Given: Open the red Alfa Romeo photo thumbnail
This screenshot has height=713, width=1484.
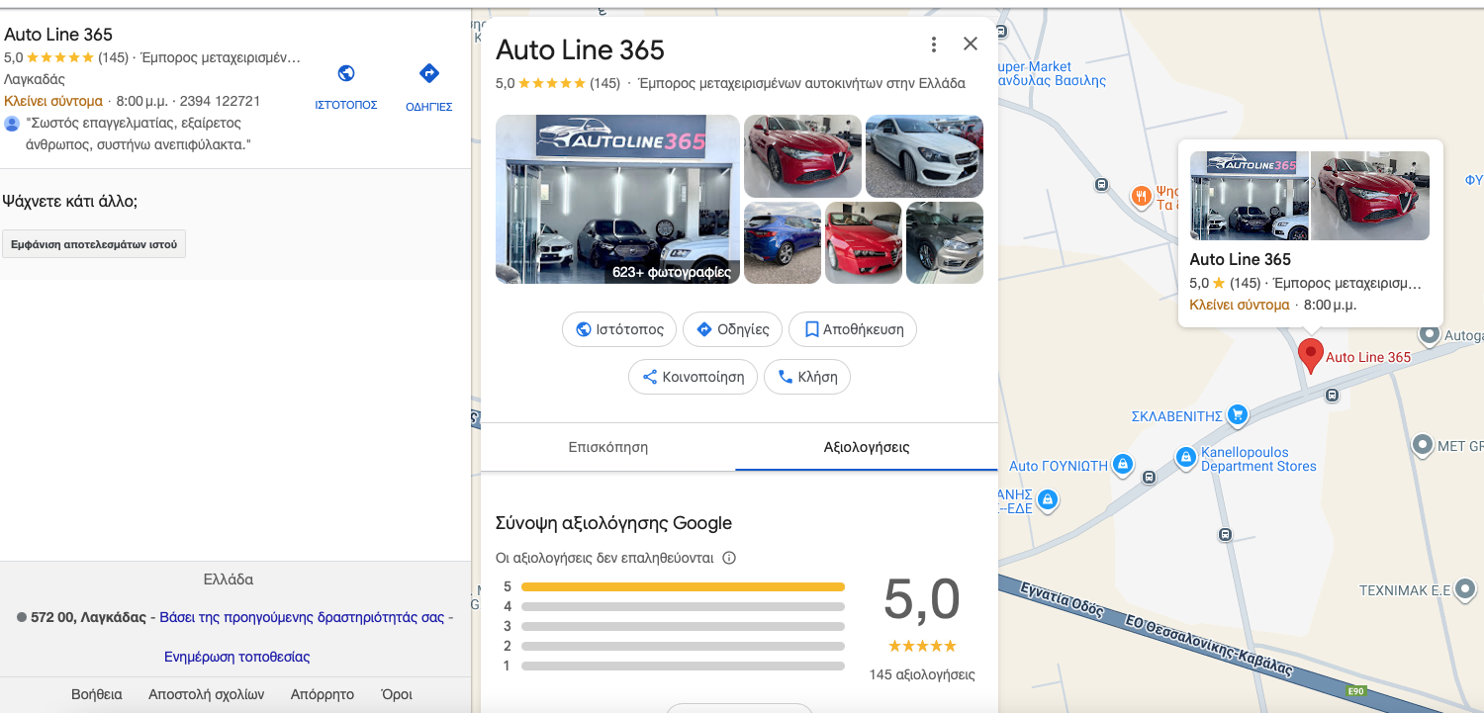Looking at the screenshot, I should pos(802,156).
